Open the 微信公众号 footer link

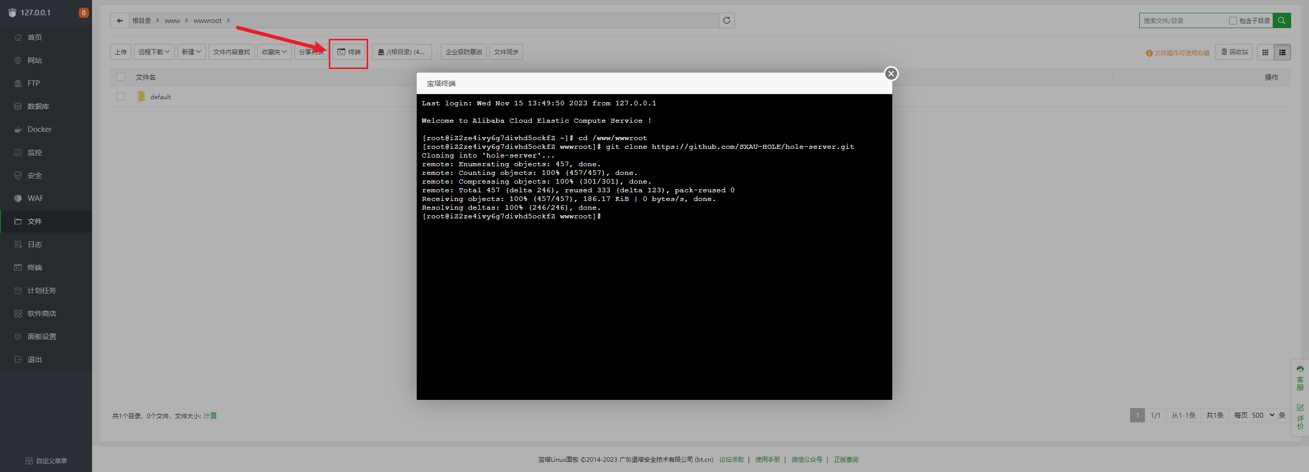807,459
